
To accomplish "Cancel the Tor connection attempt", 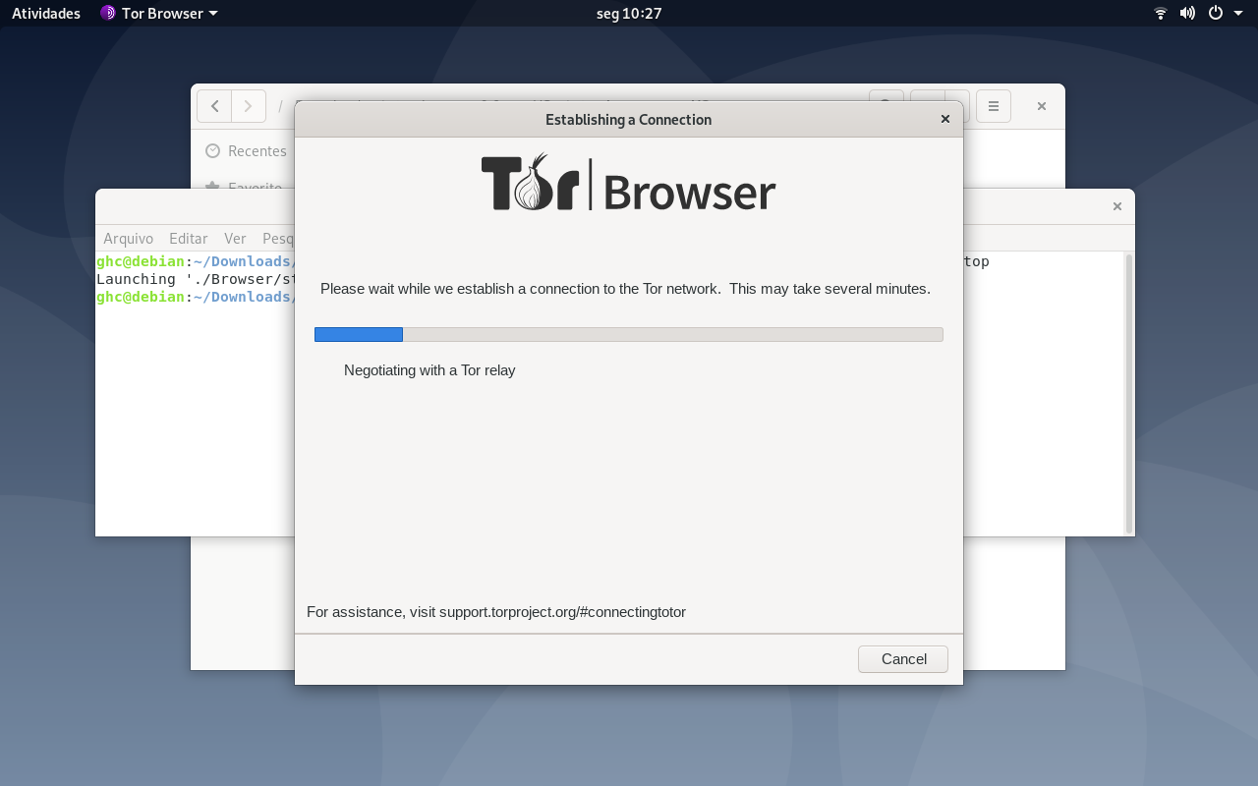I will point(902,659).
